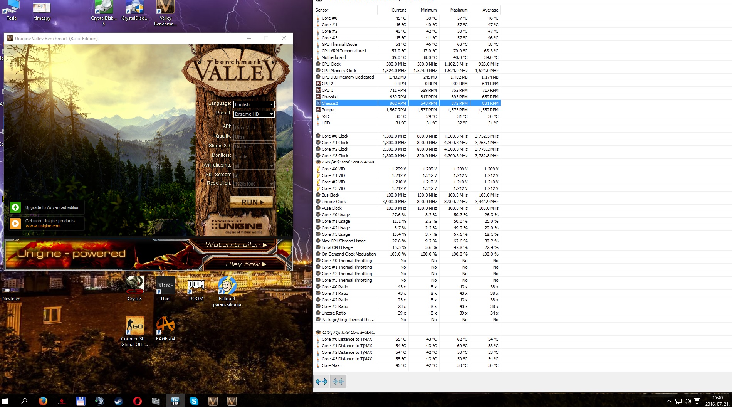Click the blue floppy disk taskbar icon
This screenshot has width=732, height=407.
81,401
